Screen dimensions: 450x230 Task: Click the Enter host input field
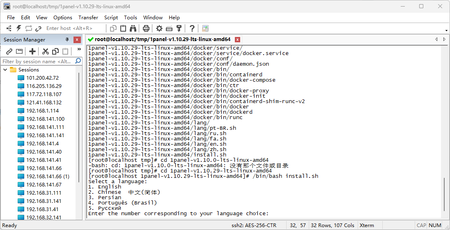(x=70, y=28)
